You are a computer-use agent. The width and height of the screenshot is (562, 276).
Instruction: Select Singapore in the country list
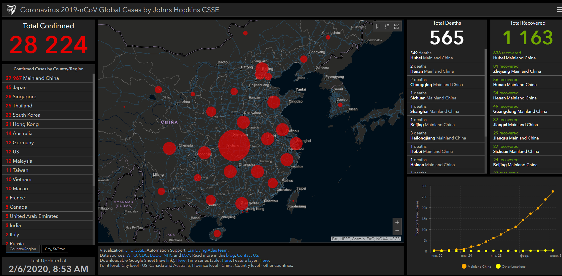click(21, 96)
